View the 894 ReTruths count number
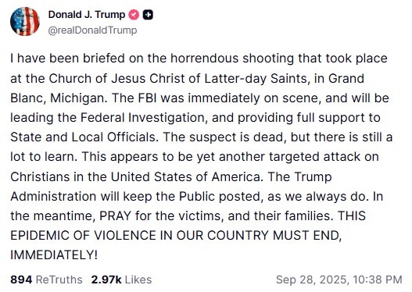The image size is (412, 292). coord(21,280)
